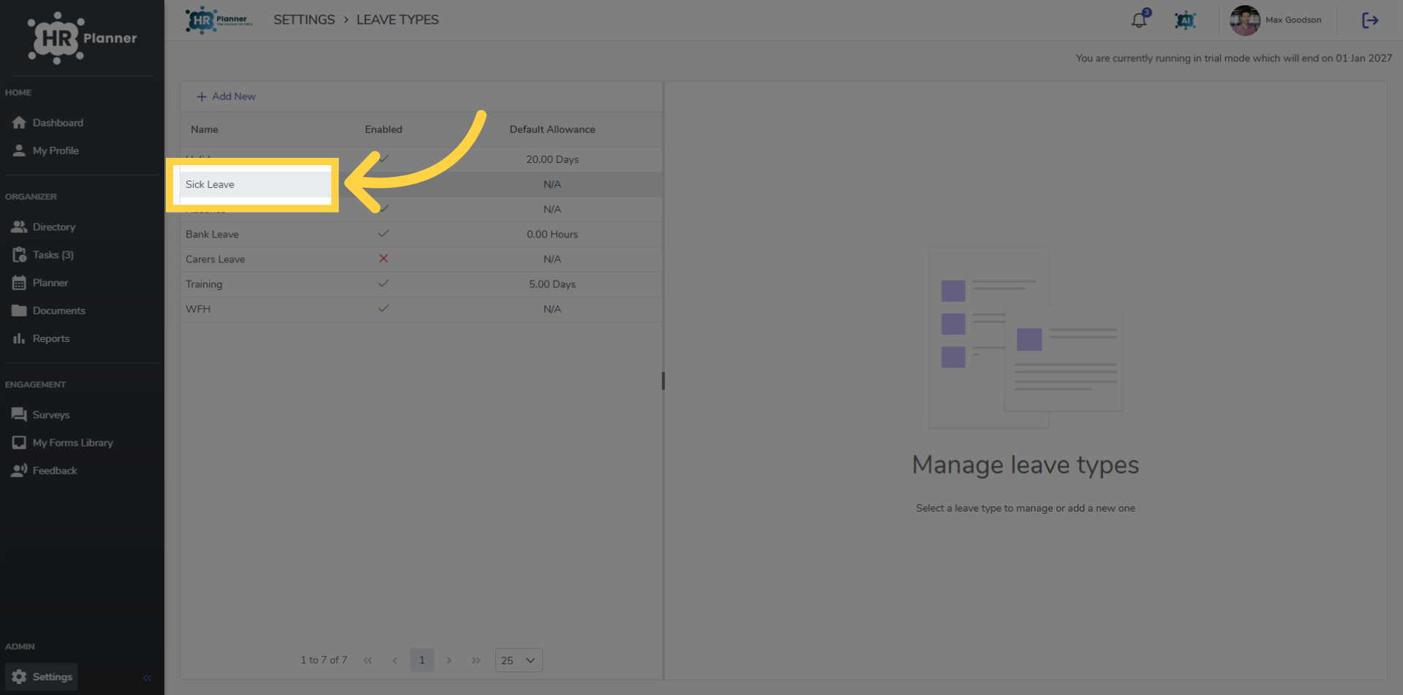The image size is (1403, 695).
Task: Open the AI assistant icon in the header
Action: (1185, 20)
